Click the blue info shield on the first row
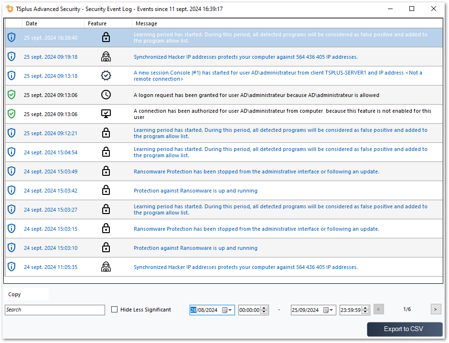 click(x=11, y=37)
